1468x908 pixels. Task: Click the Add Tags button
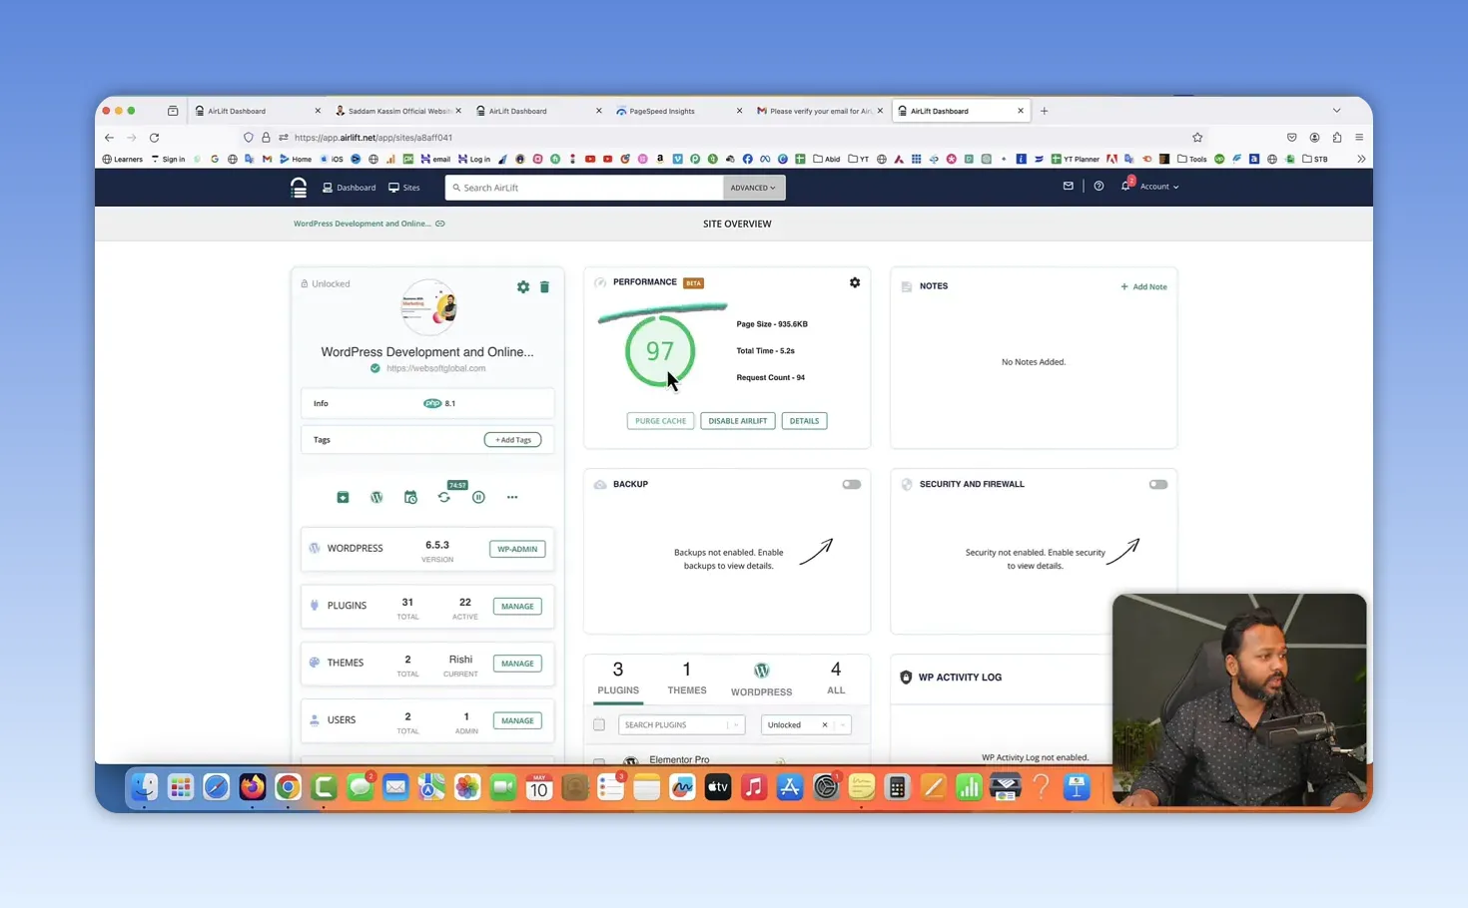513,440
